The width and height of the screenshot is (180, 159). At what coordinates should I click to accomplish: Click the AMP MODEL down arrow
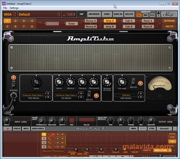point(141,97)
